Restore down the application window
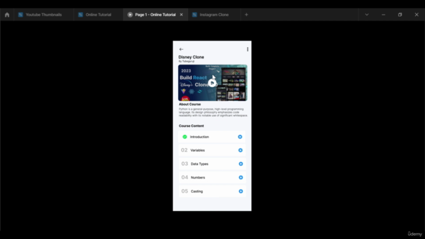This screenshot has height=239, width=425. click(x=400, y=15)
